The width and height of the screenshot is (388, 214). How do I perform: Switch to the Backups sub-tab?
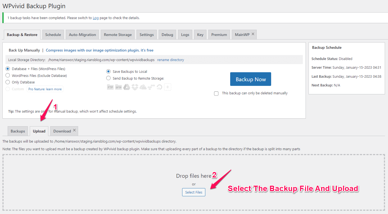pyautogui.click(x=18, y=131)
